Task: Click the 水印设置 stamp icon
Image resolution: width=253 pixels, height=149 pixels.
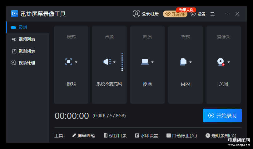Action: coord(137,136)
